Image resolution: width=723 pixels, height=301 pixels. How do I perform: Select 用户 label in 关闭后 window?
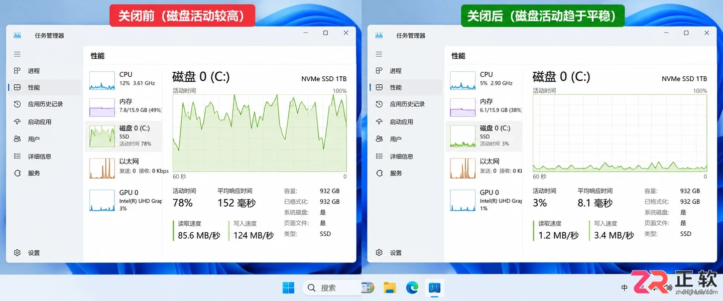pos(396,139)
